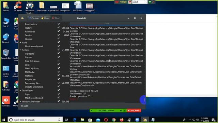This screenshot has height=123, width=218.
Task: Toggle the Temporary files checkbox
Action: 59,83
